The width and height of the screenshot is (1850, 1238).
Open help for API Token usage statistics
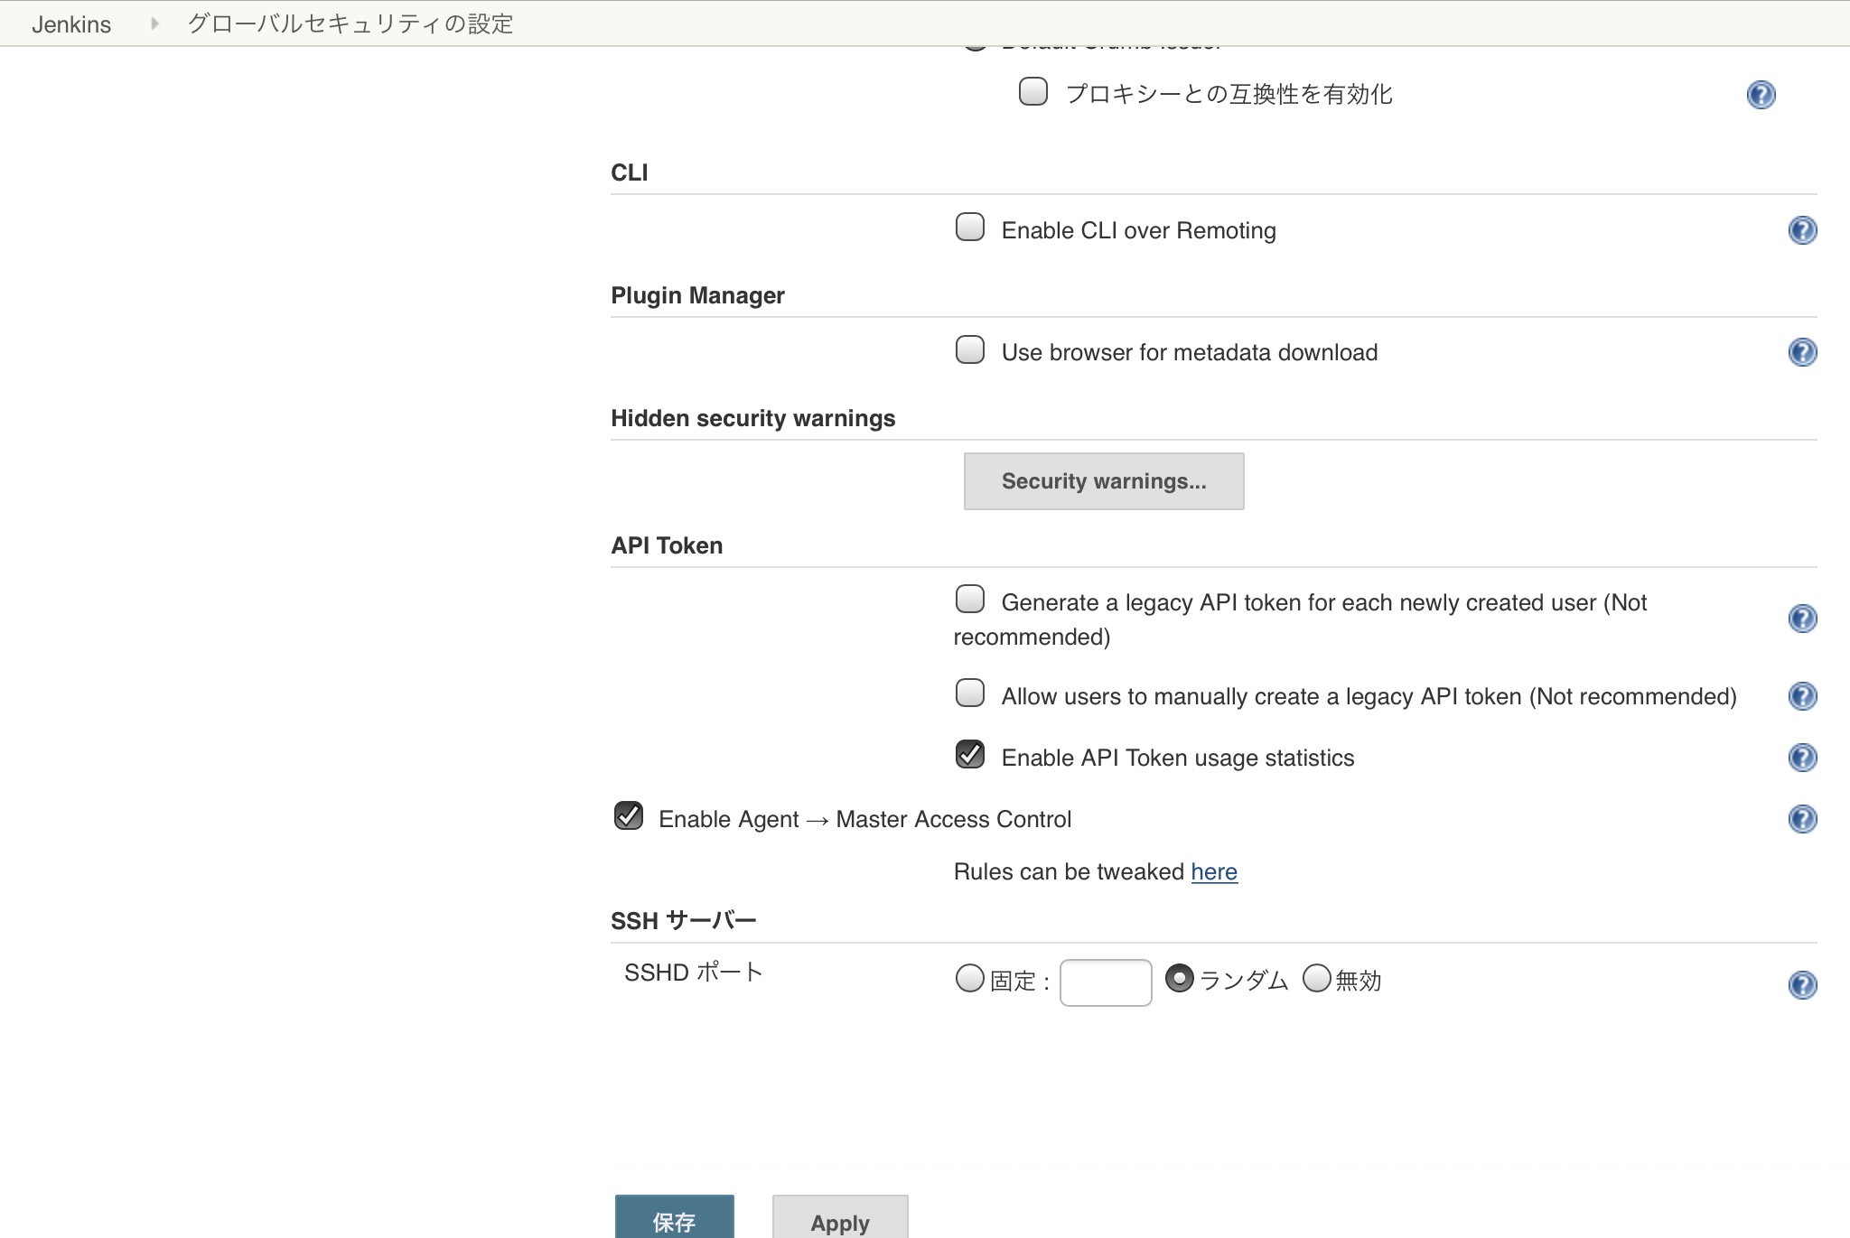point(1802,758)
